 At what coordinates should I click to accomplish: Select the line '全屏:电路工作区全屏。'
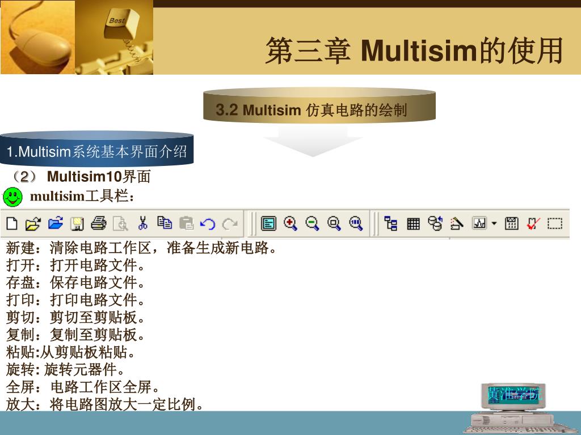click(83, 387)
